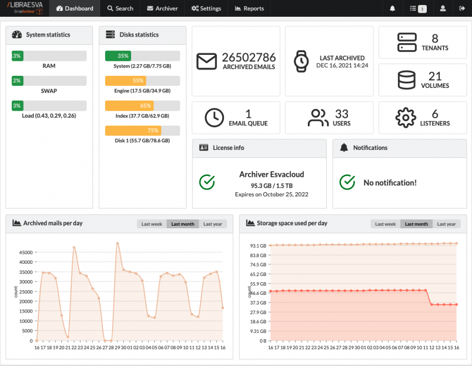Click the logout icon in navbar

[462, 9]
